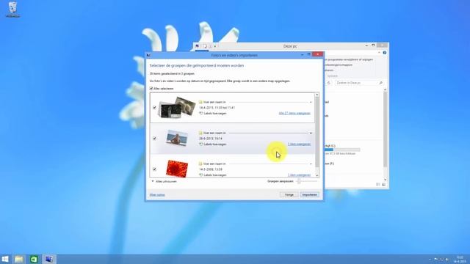Click the refresh button in Deze pc address bar
The image size is (470, 264).
pyautogui.click(x=329, y=83)
